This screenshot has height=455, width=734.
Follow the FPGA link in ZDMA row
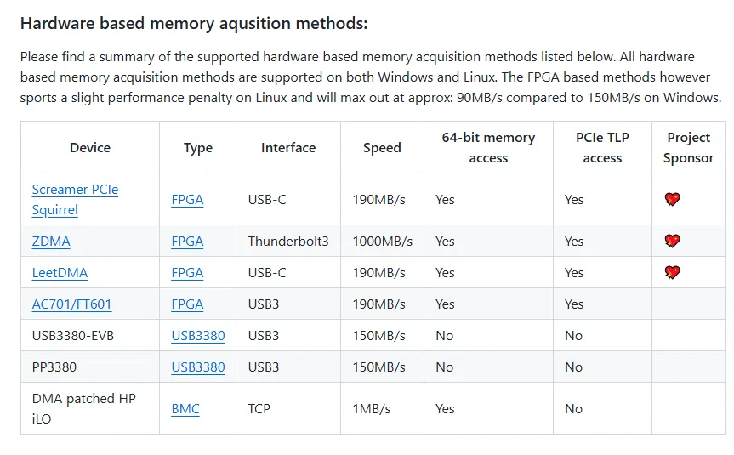(x=187, y=241)
